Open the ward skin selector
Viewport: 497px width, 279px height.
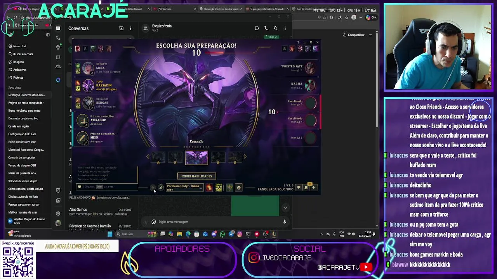pos(229,188)
